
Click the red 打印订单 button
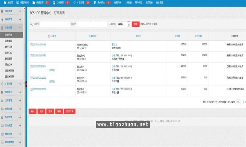pos(70,111)
